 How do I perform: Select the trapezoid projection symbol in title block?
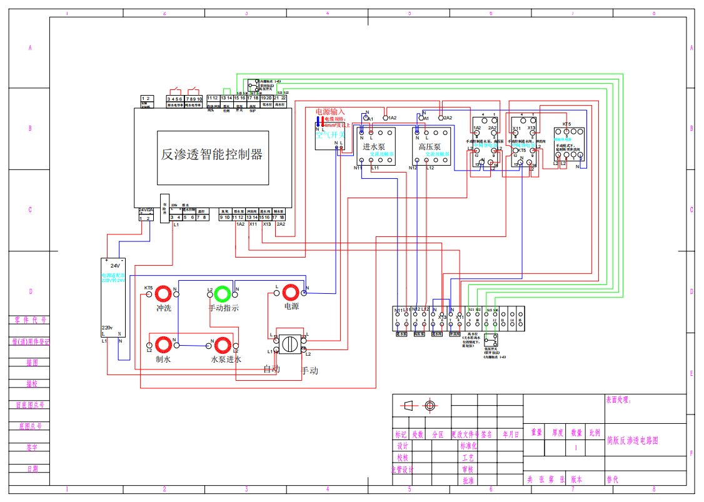click(x=408, y=406)
